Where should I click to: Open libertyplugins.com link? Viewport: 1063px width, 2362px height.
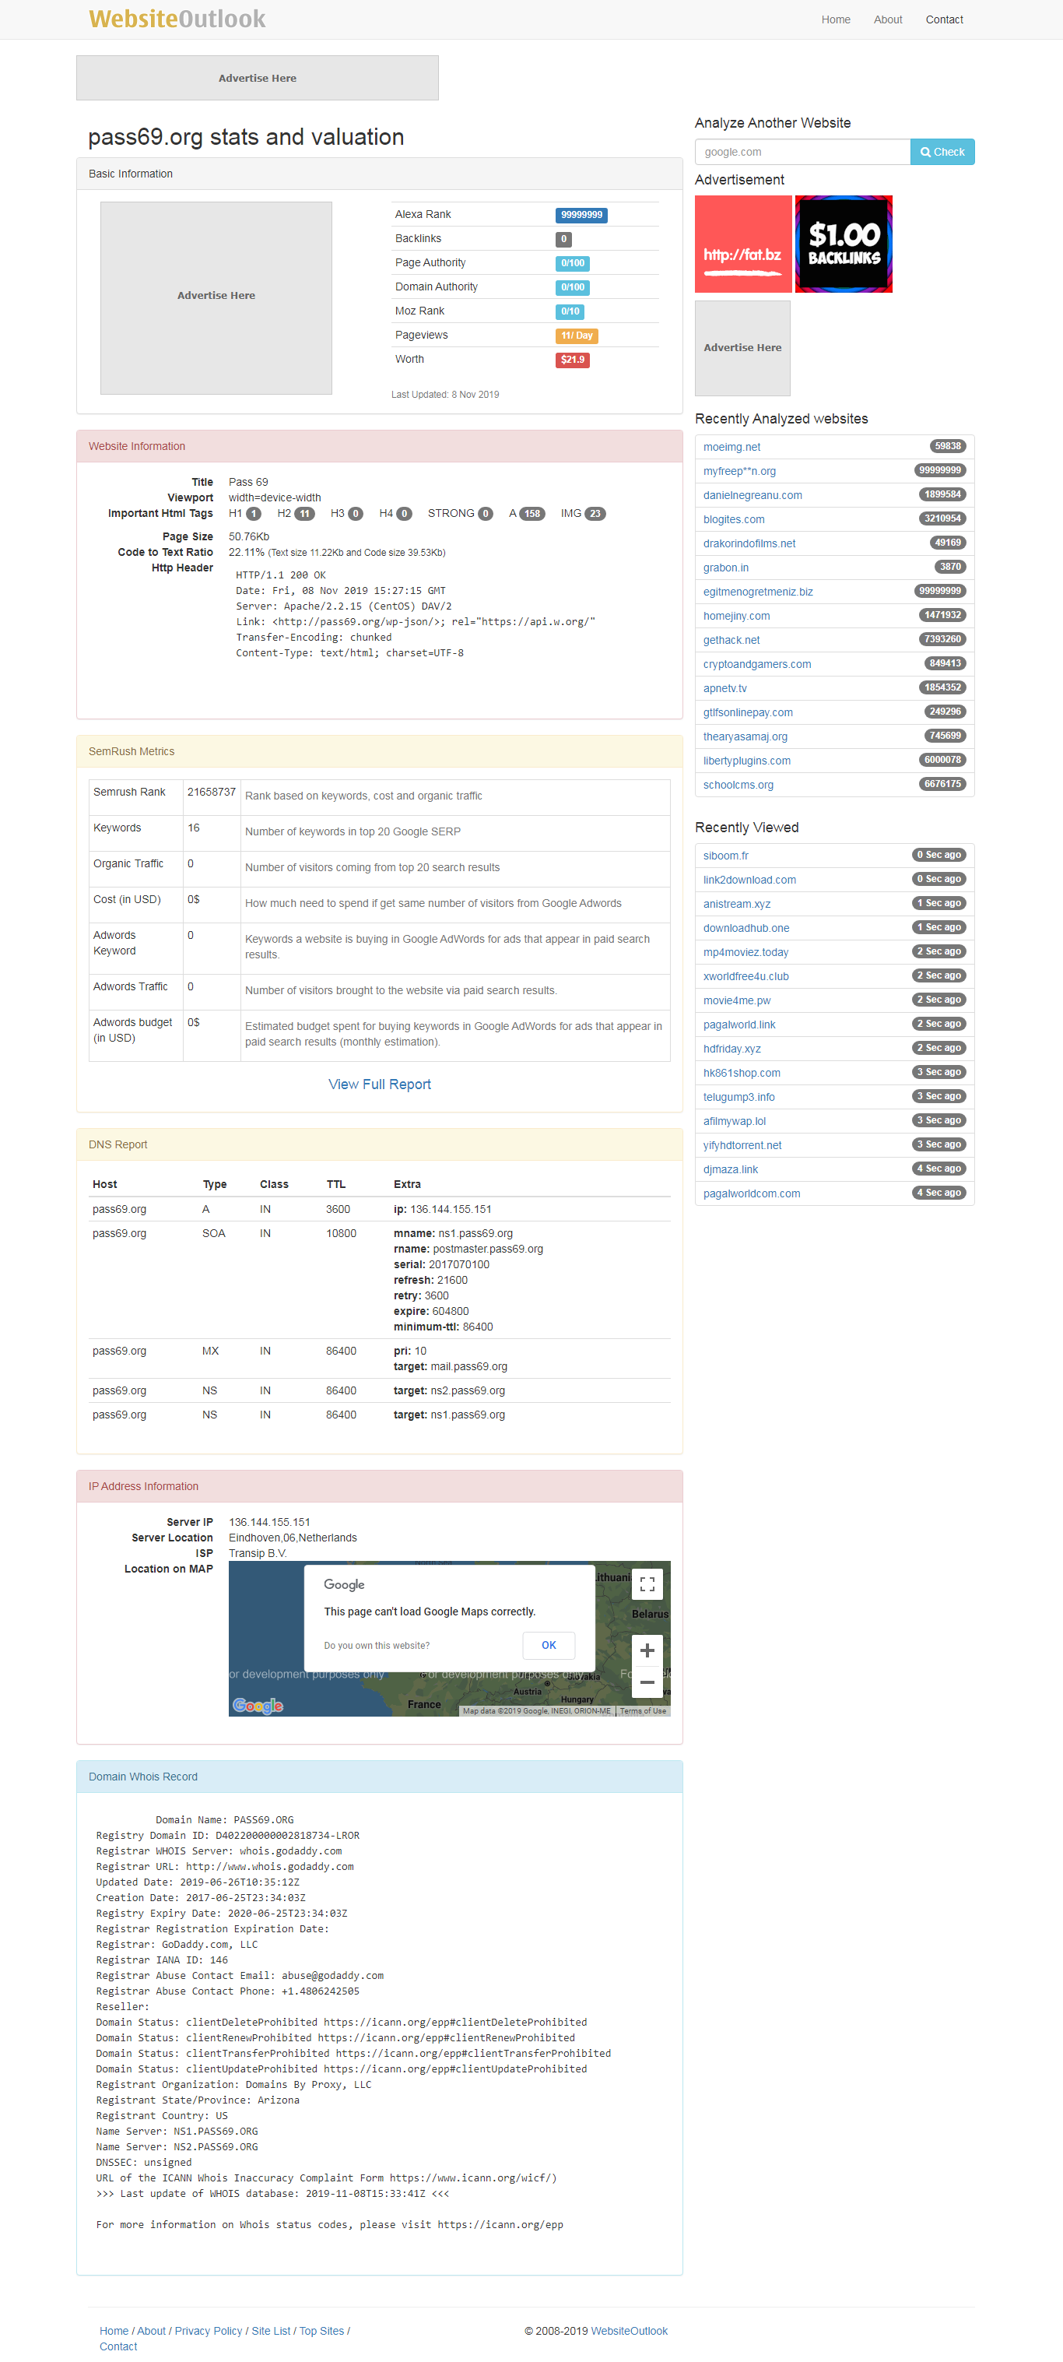747,760
